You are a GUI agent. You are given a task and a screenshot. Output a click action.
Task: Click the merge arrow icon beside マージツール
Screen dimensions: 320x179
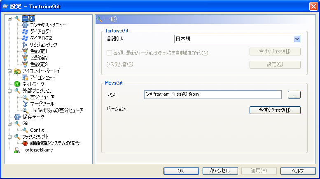coord(25,104)
